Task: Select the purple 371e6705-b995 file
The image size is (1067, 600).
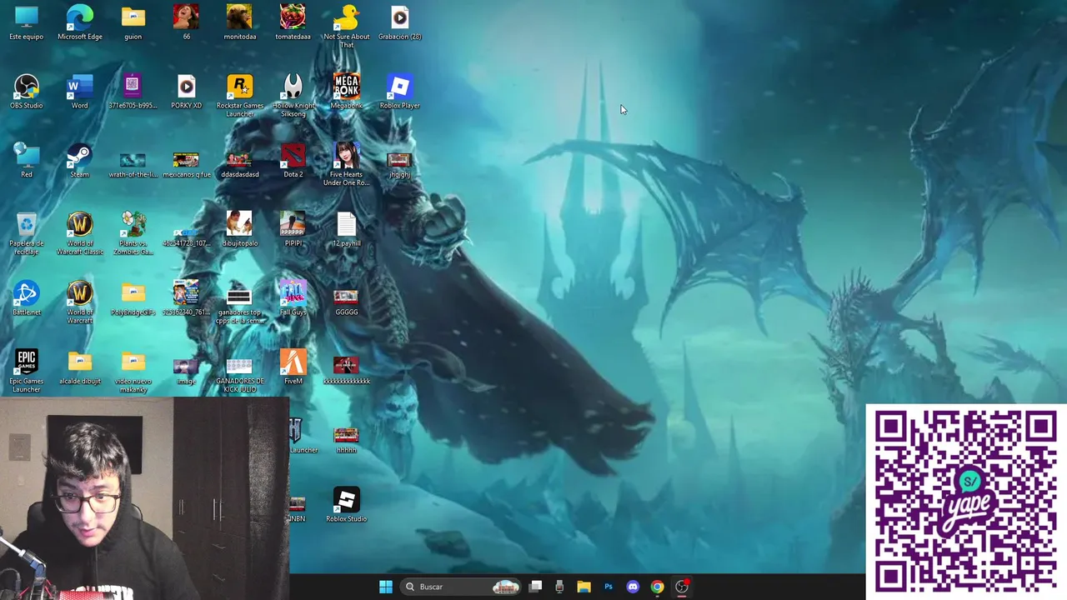Action: (133, 92)
